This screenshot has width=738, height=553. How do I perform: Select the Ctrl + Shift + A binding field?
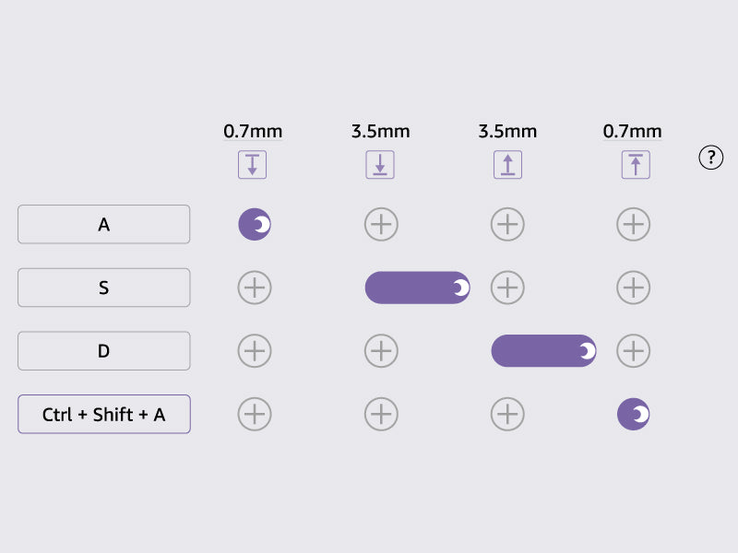(x=103, y=414)
